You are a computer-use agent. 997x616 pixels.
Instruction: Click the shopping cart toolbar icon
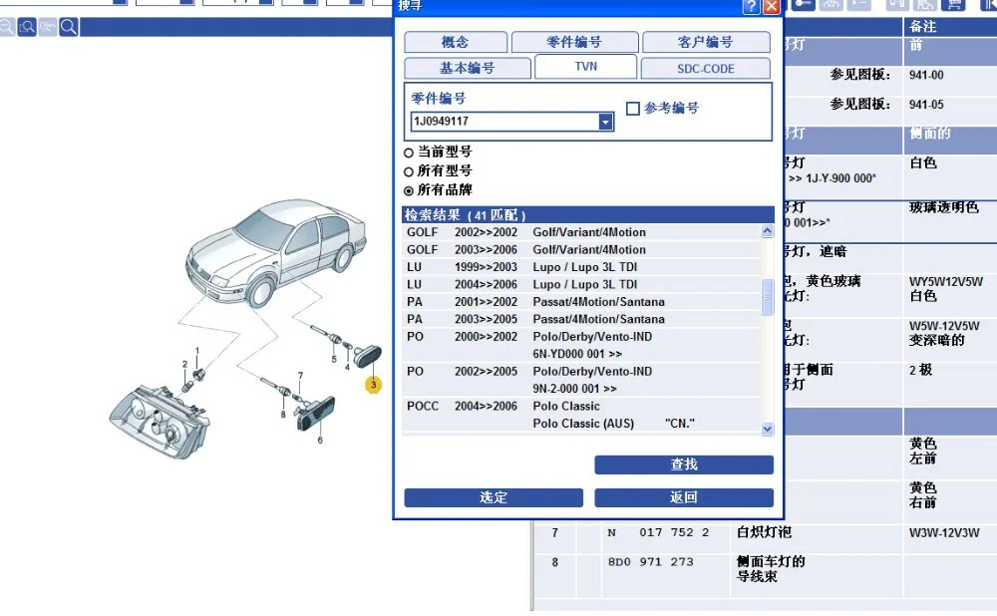954,5
